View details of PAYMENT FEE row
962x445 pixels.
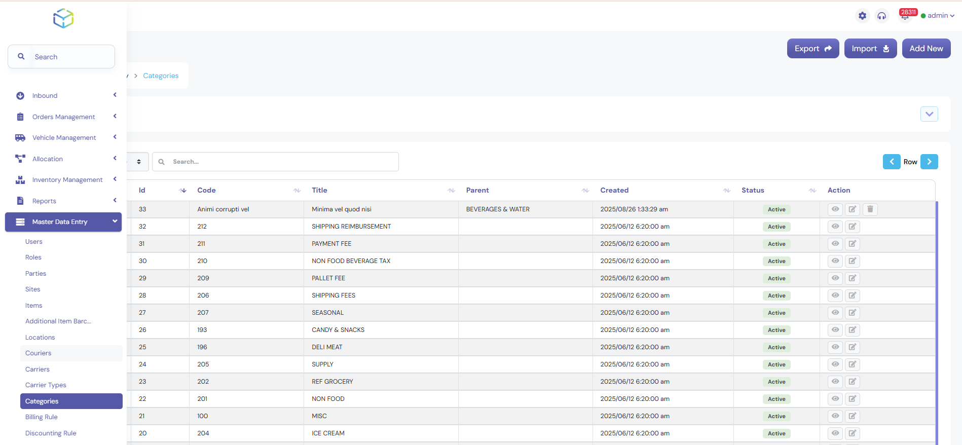(835, 244)
